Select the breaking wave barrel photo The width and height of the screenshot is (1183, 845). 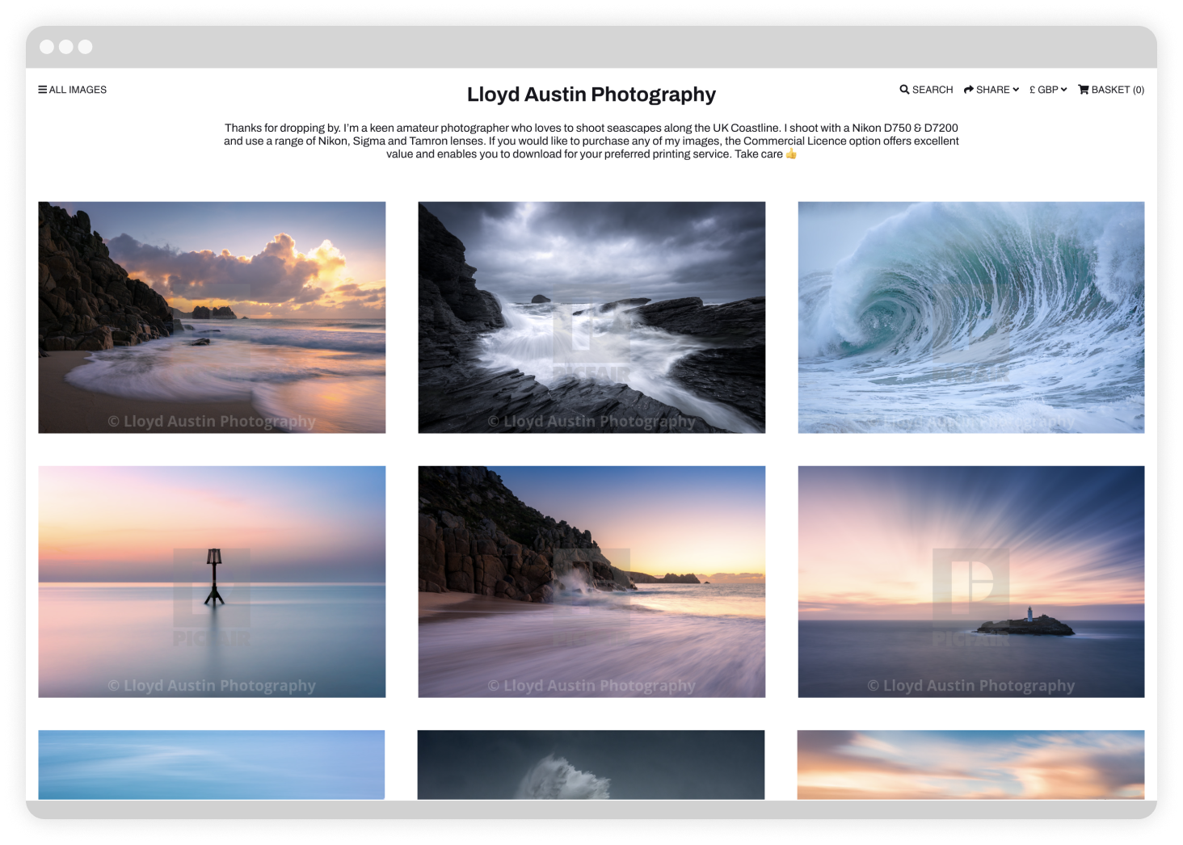click(x=970, y=317)
